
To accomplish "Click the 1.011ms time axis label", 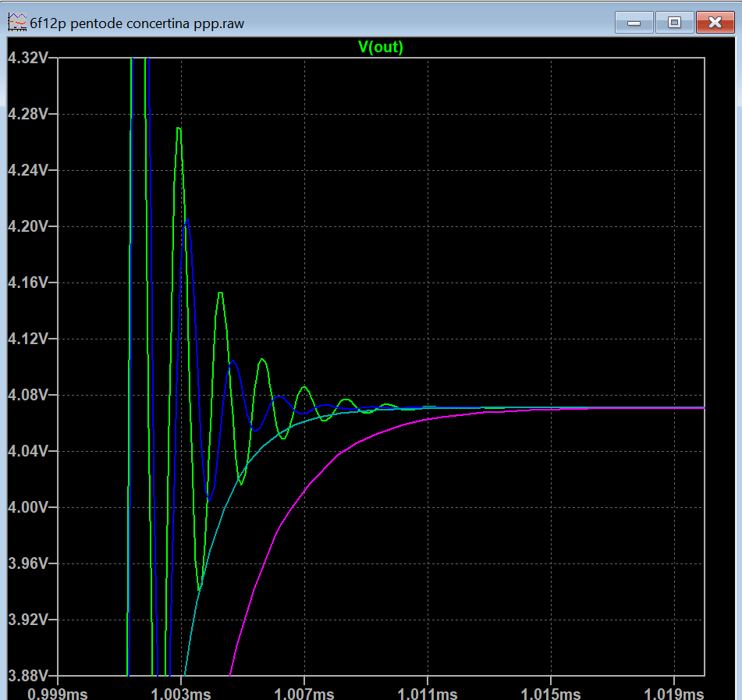I will click(428, 694).
